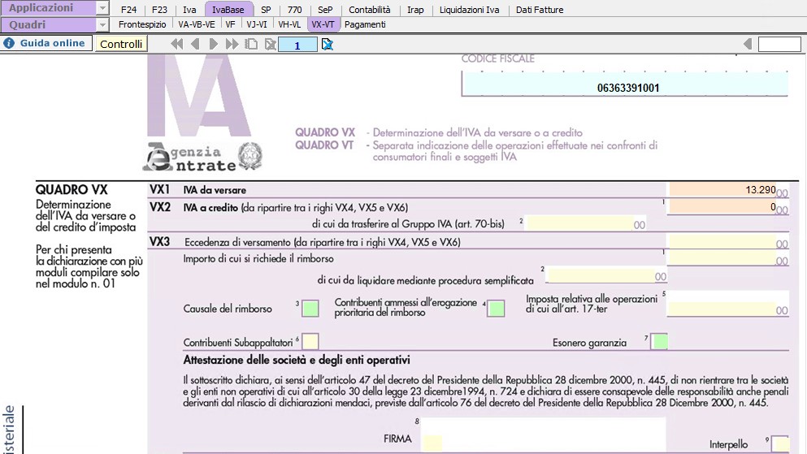Open the SeP tab
The width and height of the screenshot is (807, 454).
[x=325, y=10]
